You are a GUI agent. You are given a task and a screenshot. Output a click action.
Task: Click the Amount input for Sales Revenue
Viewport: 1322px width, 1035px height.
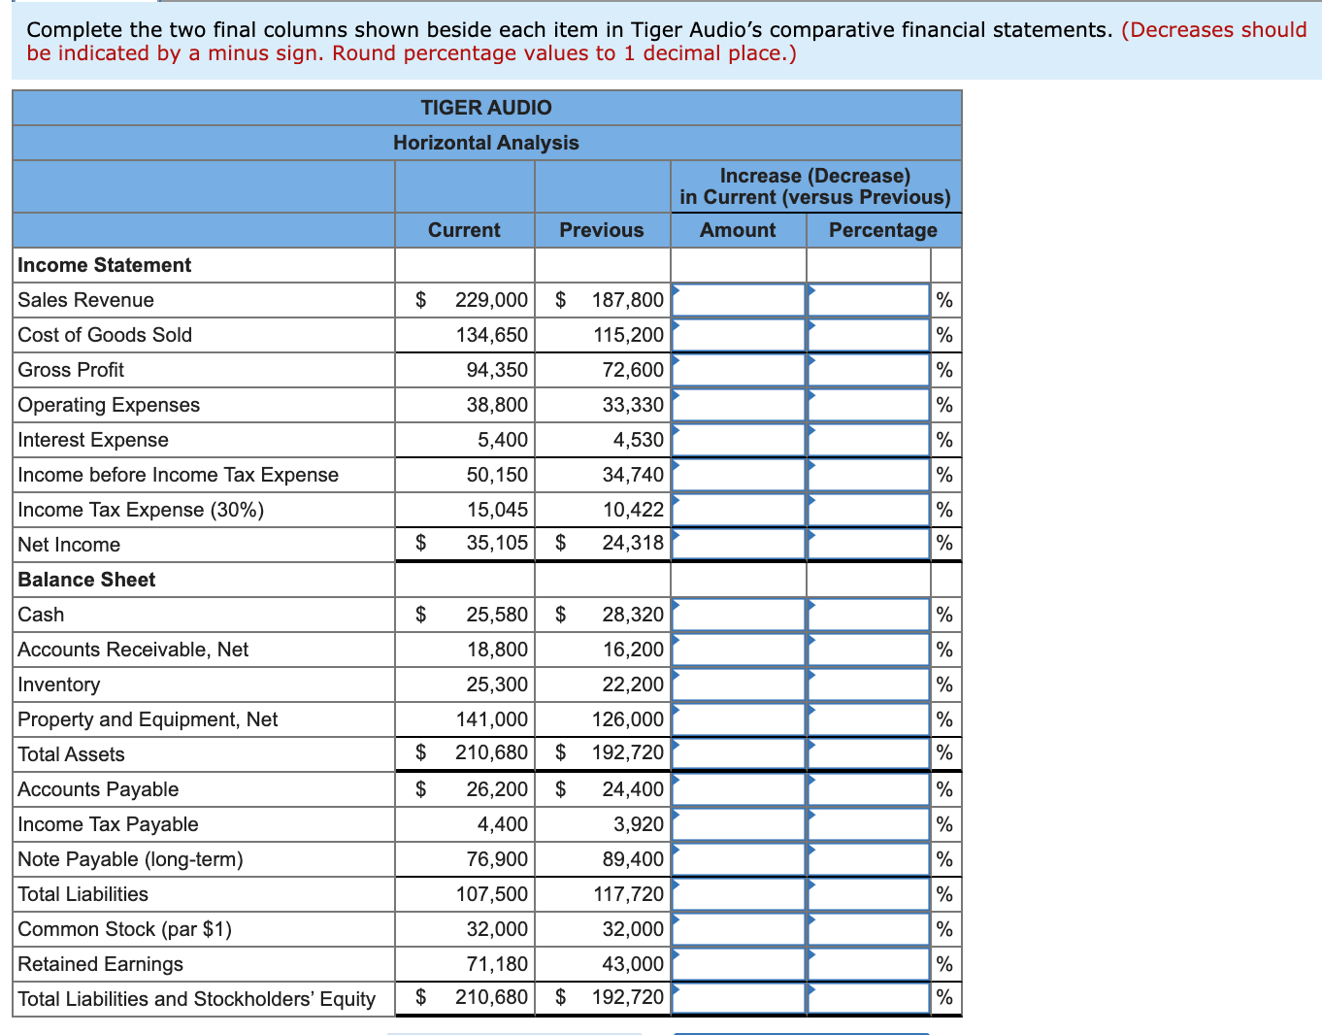click(x=738, y=300)
